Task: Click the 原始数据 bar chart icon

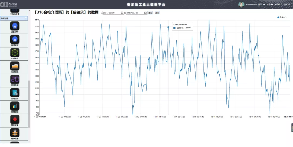Action: click(x=15, y=106)
